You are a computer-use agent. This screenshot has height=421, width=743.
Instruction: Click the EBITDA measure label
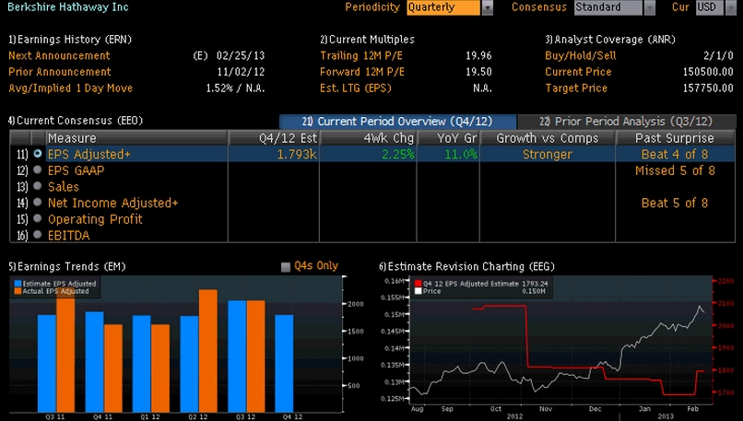68,235
